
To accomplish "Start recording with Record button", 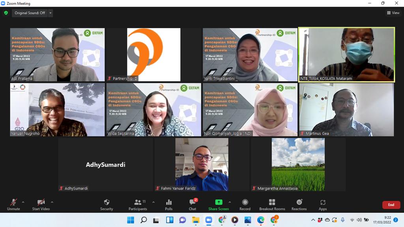I will [x=245, y=204].
